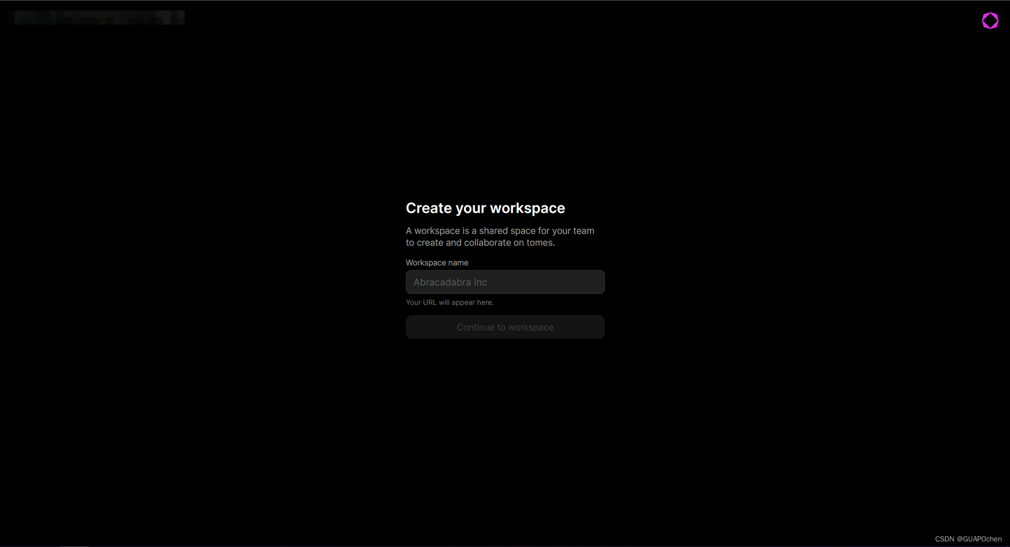Viewport: 1010px width, 547px height.
Task: Click Your URL will appear here text
Action: [x=449, y=302]
